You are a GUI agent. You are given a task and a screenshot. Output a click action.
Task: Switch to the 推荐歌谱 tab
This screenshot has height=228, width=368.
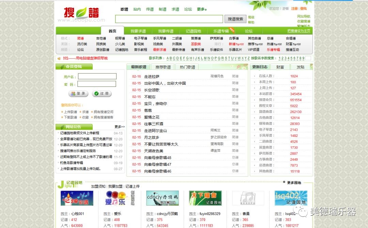(x=164, y=67)
